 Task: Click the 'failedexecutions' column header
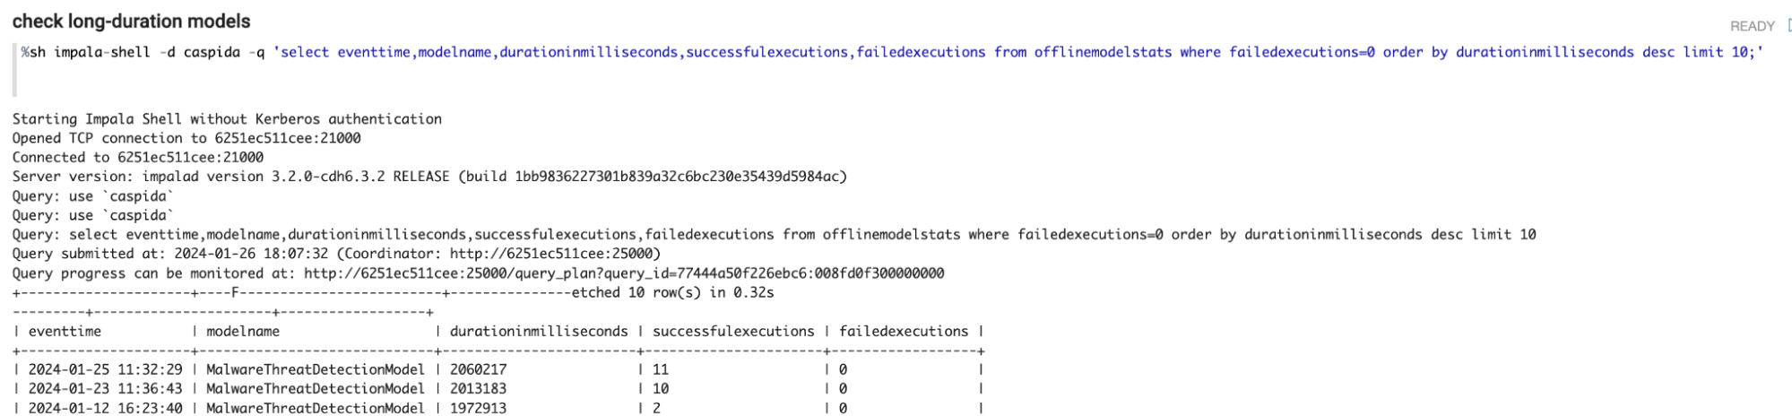(904, 332)
